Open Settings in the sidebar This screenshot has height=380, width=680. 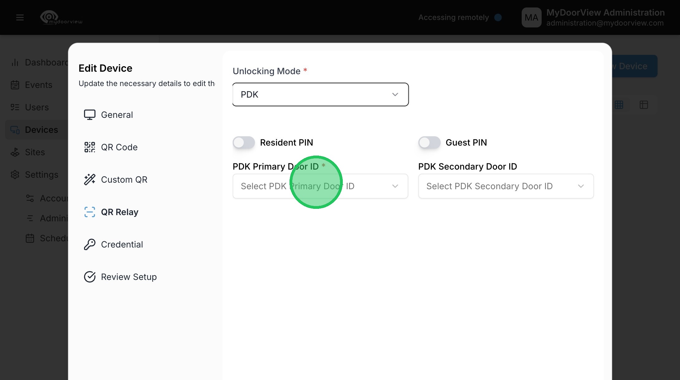[41, 175]
